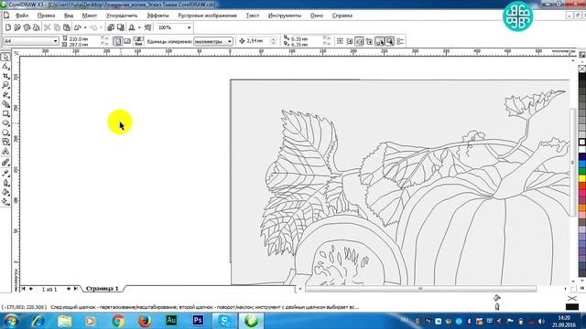Open the Правка menu

(x=46, y=16)
